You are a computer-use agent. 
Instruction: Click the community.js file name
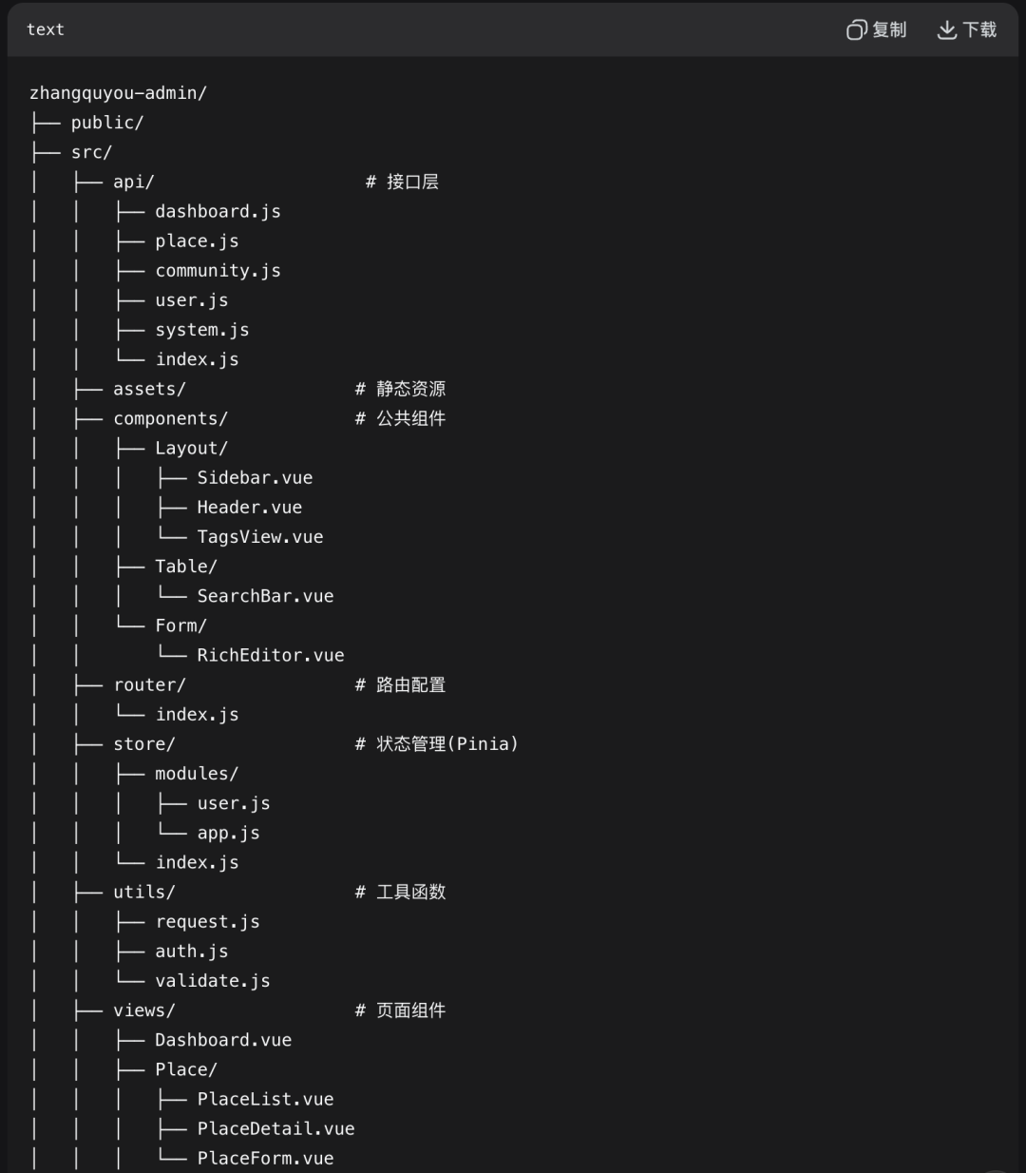click(x=218, y=271)
